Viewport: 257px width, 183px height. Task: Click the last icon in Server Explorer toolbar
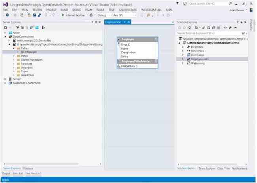coord(43,27)
